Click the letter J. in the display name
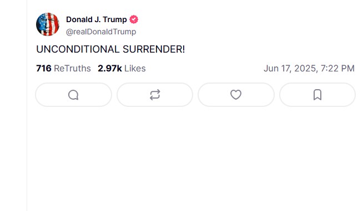This screenshot has height=211, width=363. click(98, 19)
